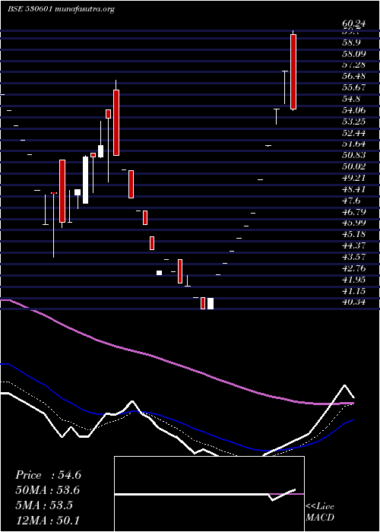Select the 55.67 price axis label
Screen dimensions: 380x532
pos(354,87)
